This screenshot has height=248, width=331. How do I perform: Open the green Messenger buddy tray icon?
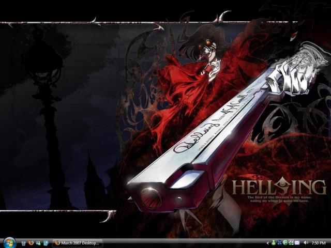click(x=274, y=242)
